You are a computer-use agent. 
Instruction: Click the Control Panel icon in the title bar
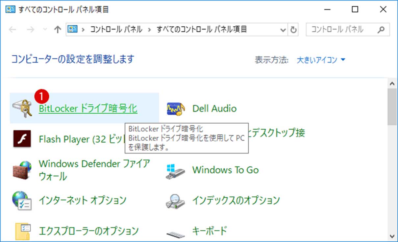[11, 10]
